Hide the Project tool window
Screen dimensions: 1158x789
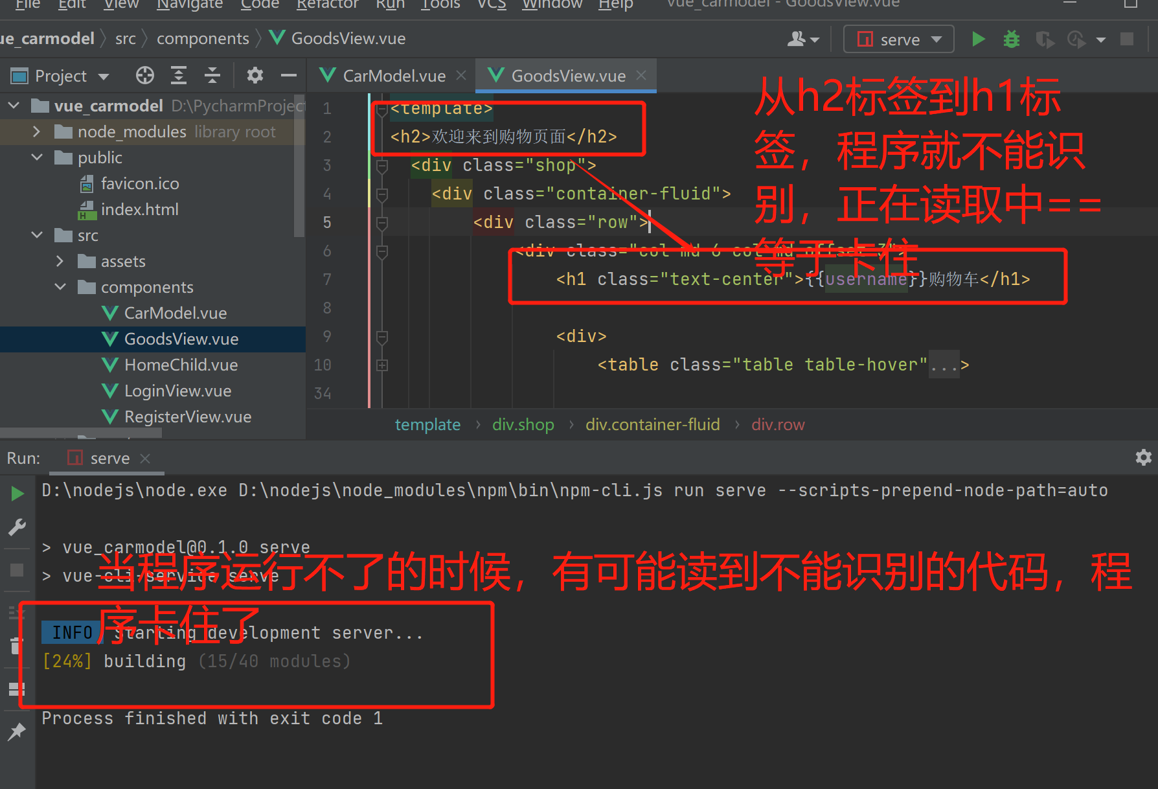point(289,76)
